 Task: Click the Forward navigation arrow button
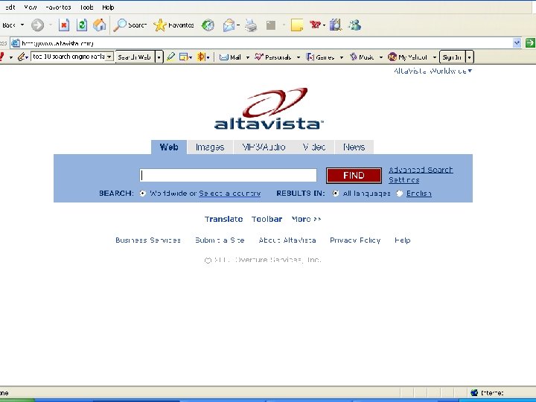pyautogui.click(x=38, y=25)
